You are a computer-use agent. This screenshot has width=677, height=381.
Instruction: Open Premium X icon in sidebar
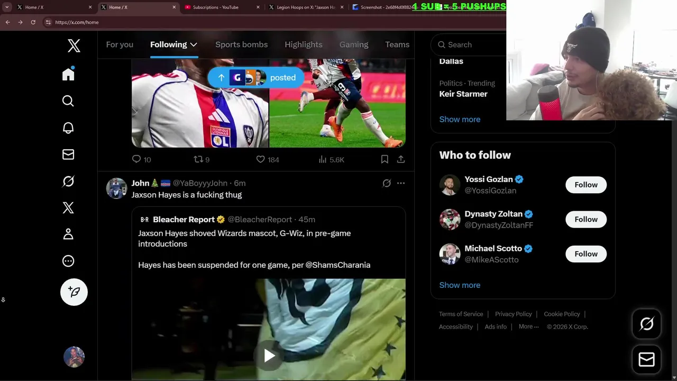[68, 207]
